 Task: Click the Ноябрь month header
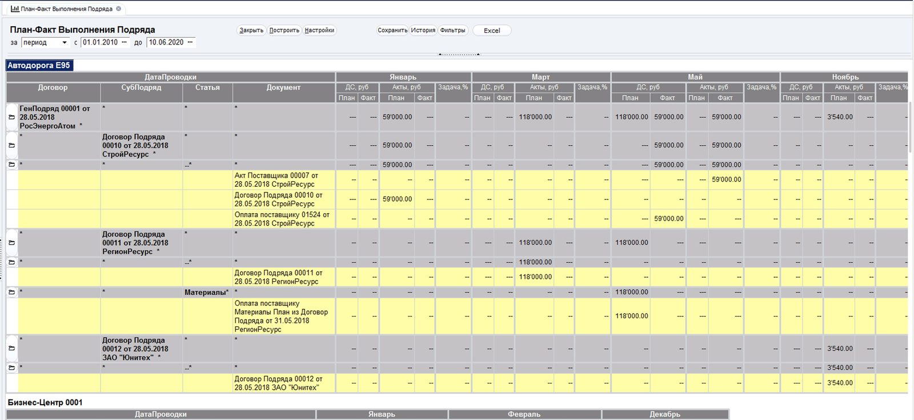point(845,77)
